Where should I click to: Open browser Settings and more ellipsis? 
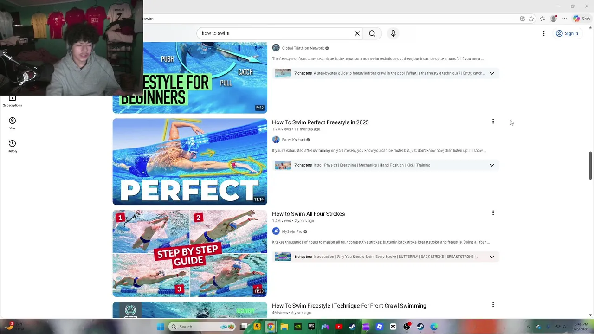[x=564, y=19]
